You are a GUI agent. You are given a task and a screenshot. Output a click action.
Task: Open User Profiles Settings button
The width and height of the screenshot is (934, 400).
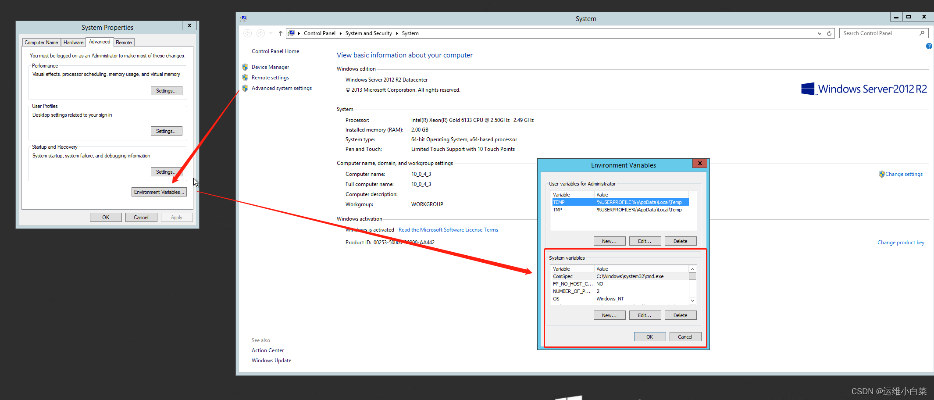click(x=166, y=131)
